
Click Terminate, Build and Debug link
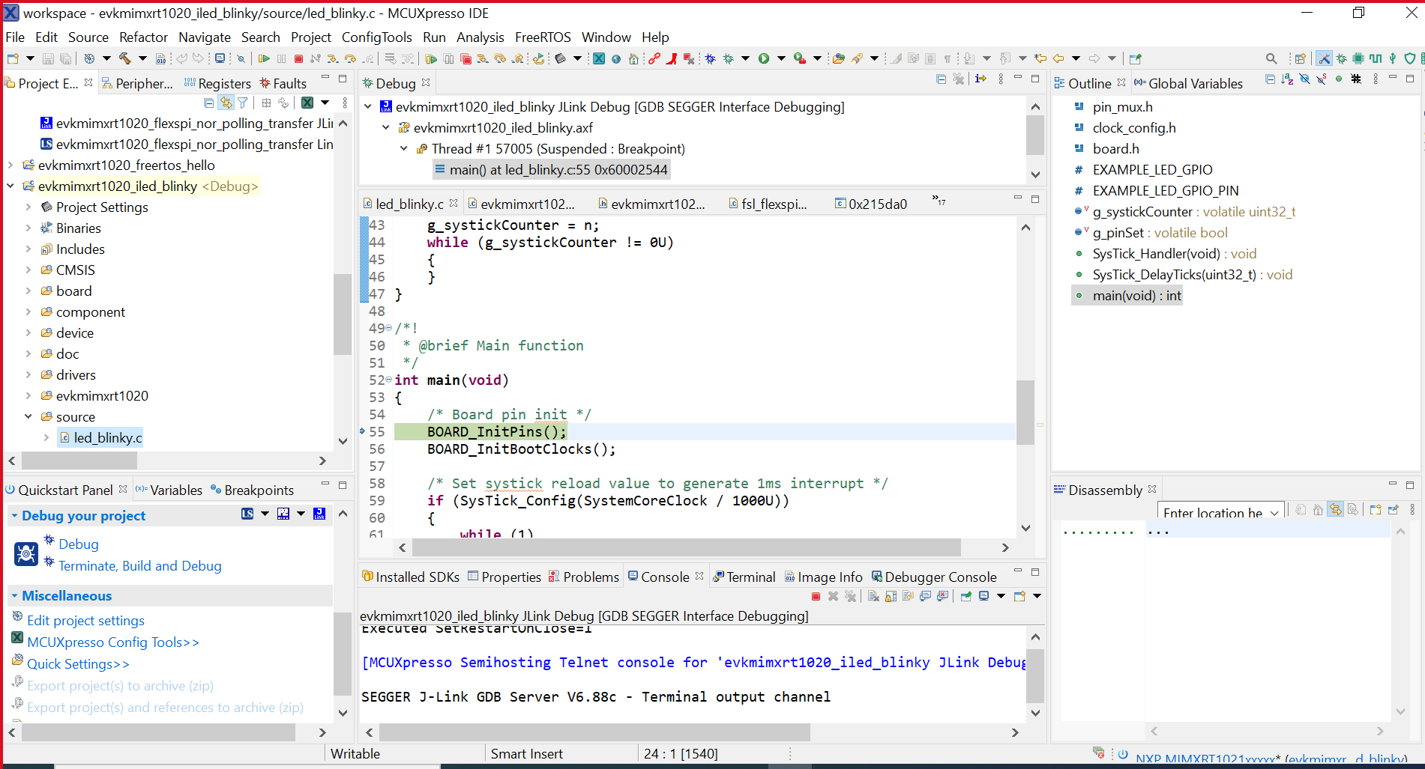coord(138,565)
